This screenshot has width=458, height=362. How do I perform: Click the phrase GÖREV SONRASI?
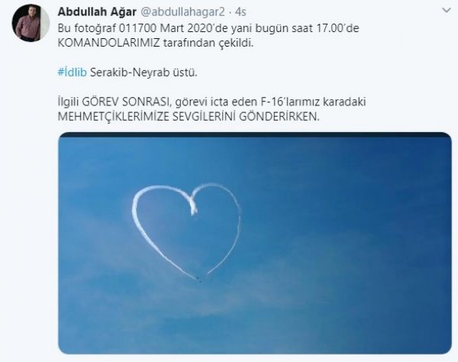coord(126,102)
